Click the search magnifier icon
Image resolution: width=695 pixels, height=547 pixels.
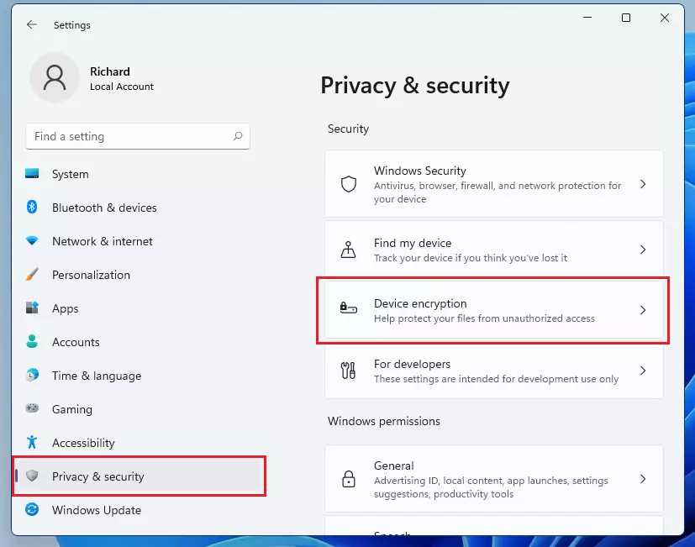[x=238, y=136]
